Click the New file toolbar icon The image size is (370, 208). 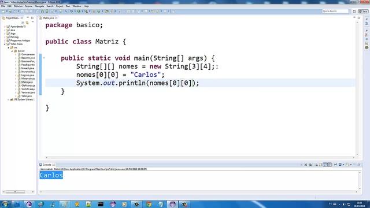click(3, 12)
